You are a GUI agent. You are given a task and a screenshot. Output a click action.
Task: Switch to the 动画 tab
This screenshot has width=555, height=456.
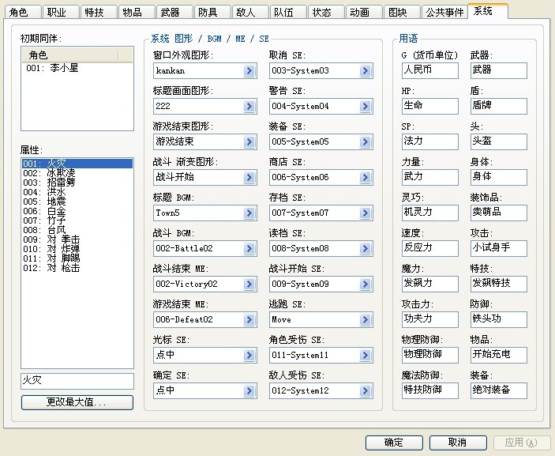(363, 13)
